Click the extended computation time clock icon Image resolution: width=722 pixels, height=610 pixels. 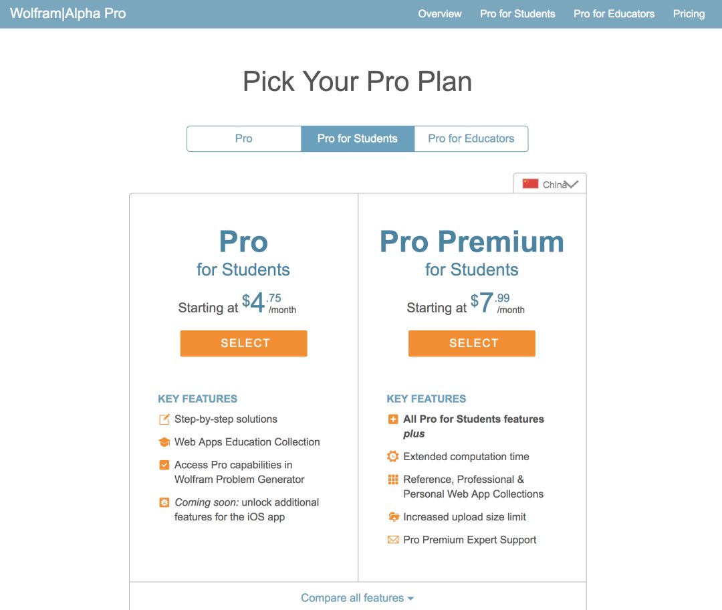[393, 457]
